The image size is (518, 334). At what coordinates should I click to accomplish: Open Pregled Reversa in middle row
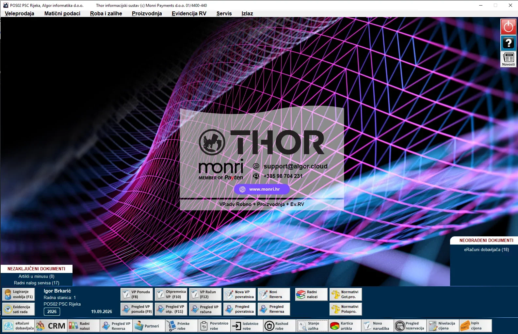(274, 309)
